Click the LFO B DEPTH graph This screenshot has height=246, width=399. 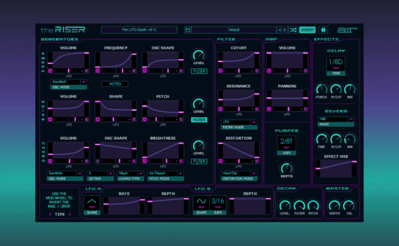(x=250, y=205)
